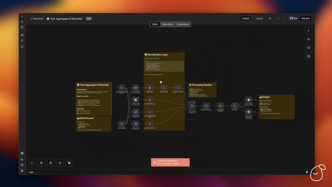Fit workflow to view with zoom-to-fit

(32, 163)
